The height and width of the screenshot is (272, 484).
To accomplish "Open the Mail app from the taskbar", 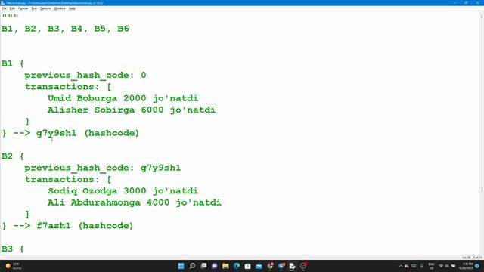I will tap(259, 266).
